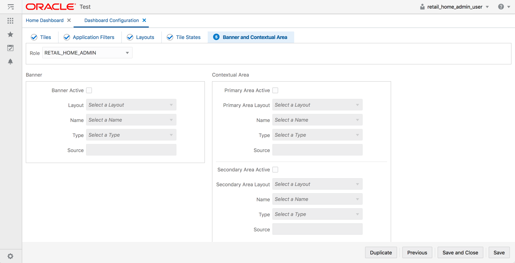
Task: Go to the Layouts step
Action: [x=145, y=37]
